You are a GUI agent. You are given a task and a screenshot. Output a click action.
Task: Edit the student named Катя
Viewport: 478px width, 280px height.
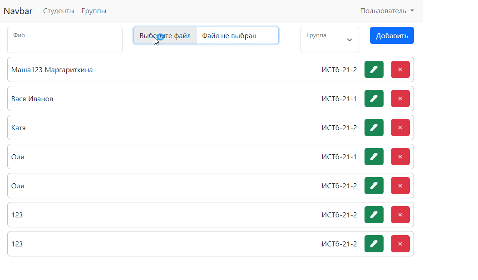(x=374, y=128)
